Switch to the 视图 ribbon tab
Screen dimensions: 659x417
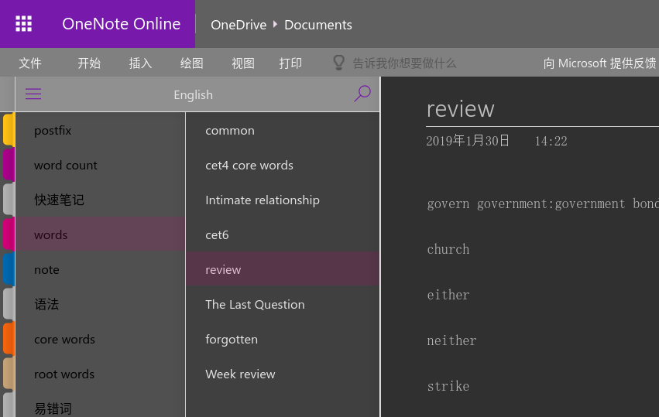click(243, 63)
